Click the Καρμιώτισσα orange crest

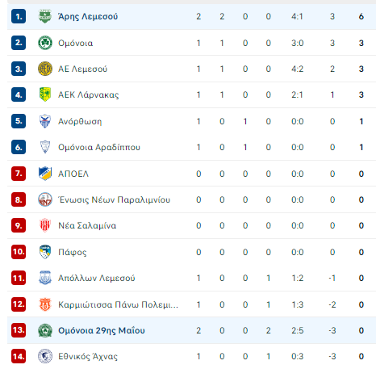45,304
